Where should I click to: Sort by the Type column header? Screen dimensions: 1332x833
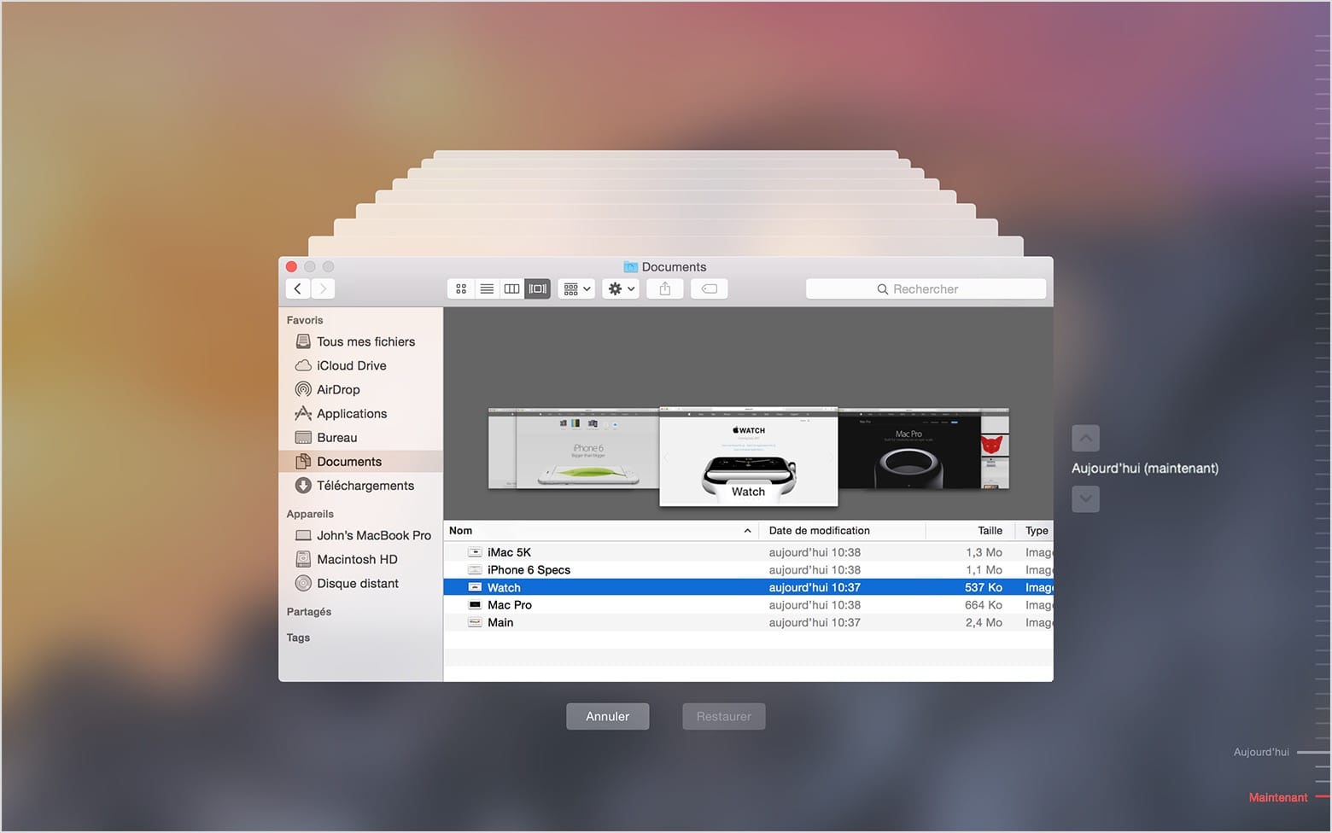pyautogui.click(x=1035, y=530)
